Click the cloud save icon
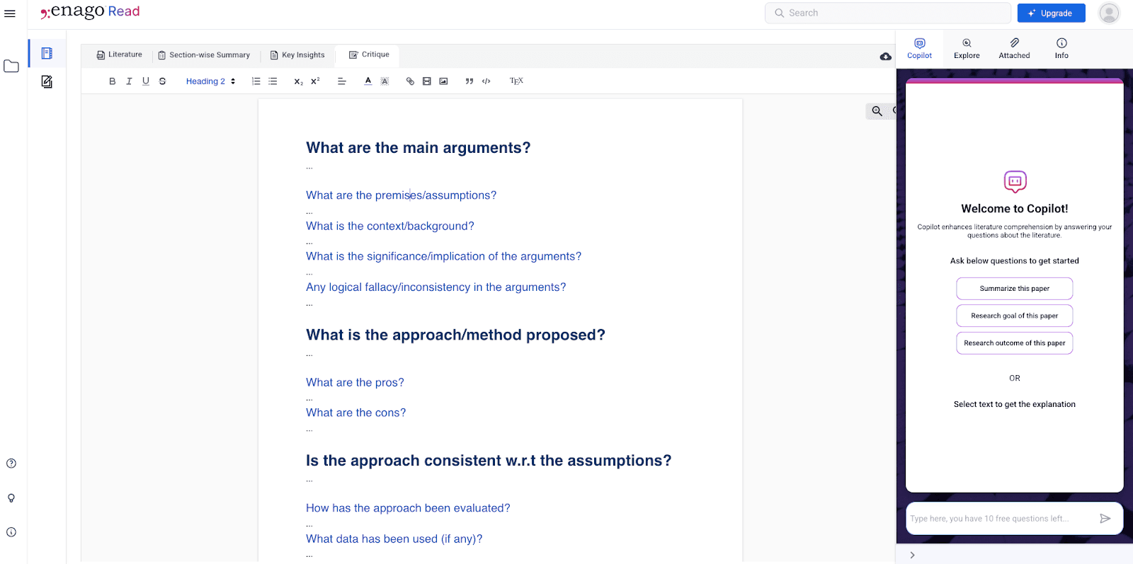This screenshot has height=564, width=1133. pos(885,57)
